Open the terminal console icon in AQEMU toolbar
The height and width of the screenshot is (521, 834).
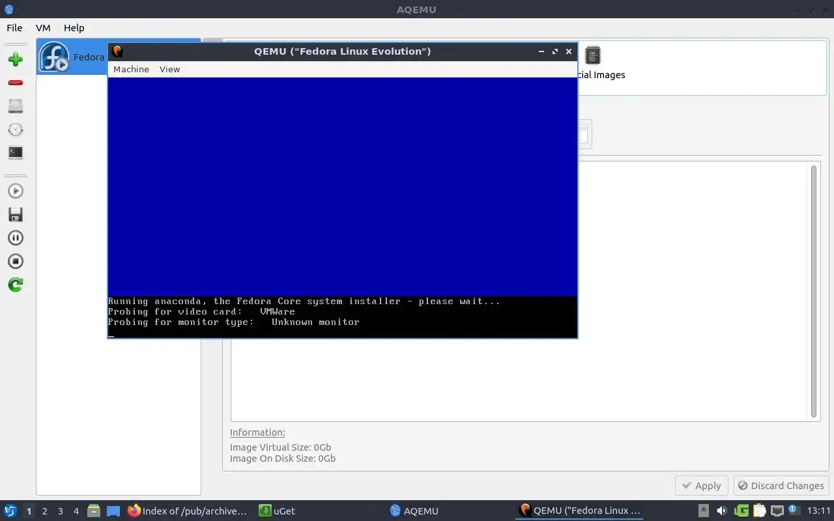click(x=16, y=153)
